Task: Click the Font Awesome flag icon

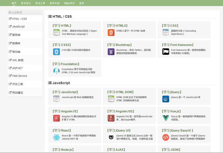Action: (166, 52)
